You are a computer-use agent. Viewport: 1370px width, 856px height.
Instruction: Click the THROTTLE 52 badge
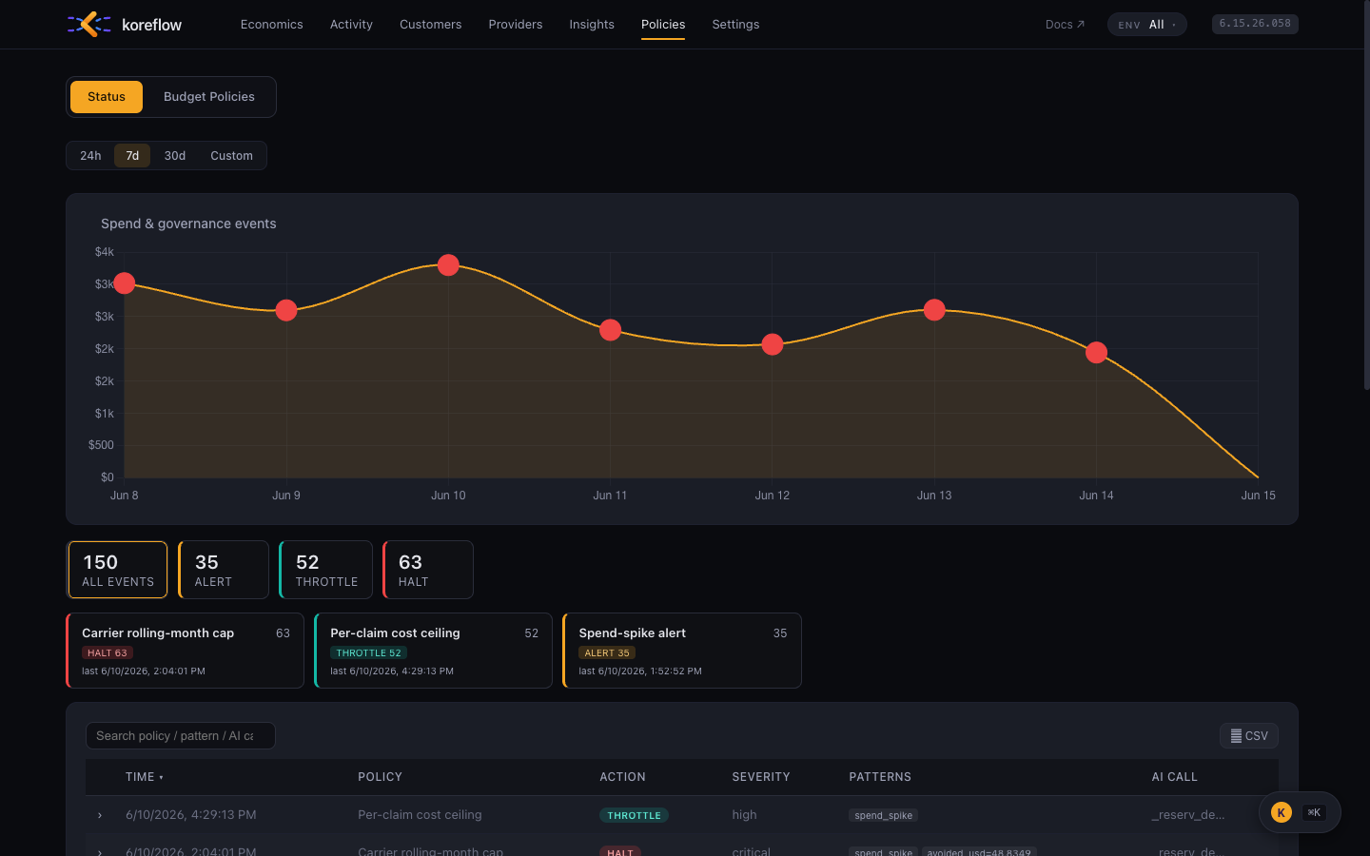[368, 653]
